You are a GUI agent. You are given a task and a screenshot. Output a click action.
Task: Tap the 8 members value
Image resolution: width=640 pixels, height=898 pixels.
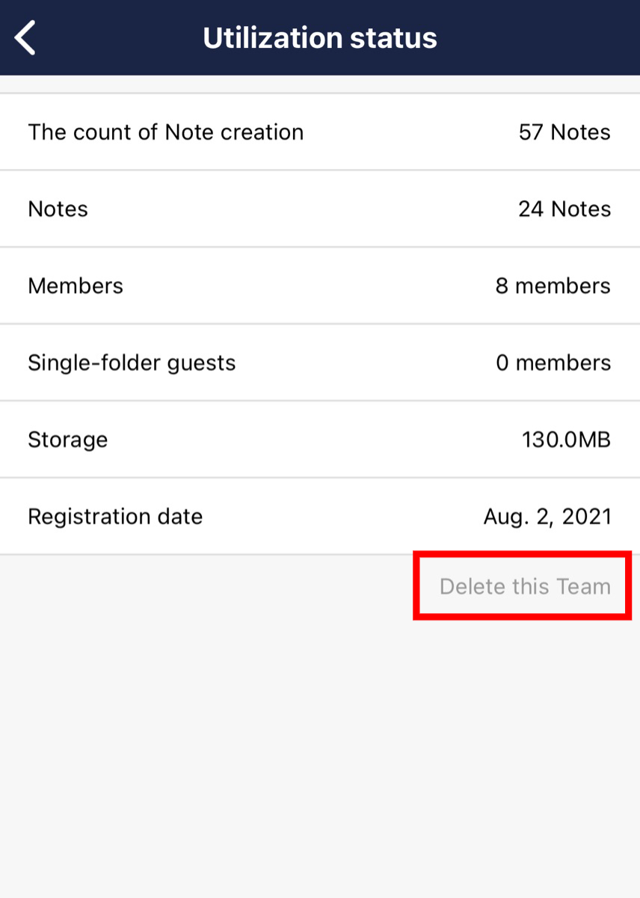pyautogui.click(x=553, y=286)
